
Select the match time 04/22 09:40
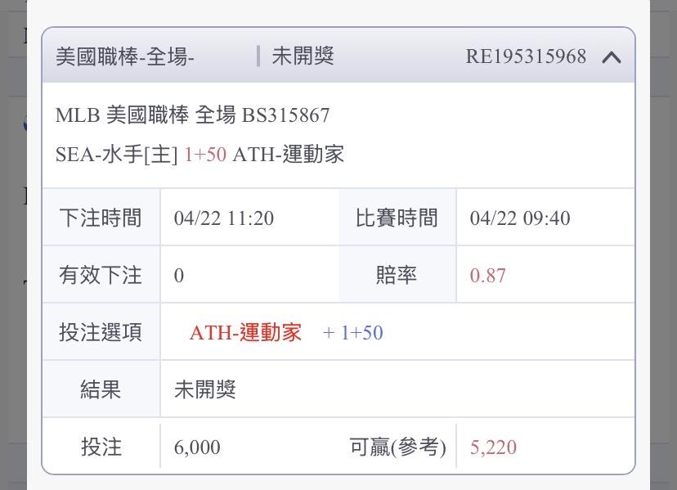(520, 218)
